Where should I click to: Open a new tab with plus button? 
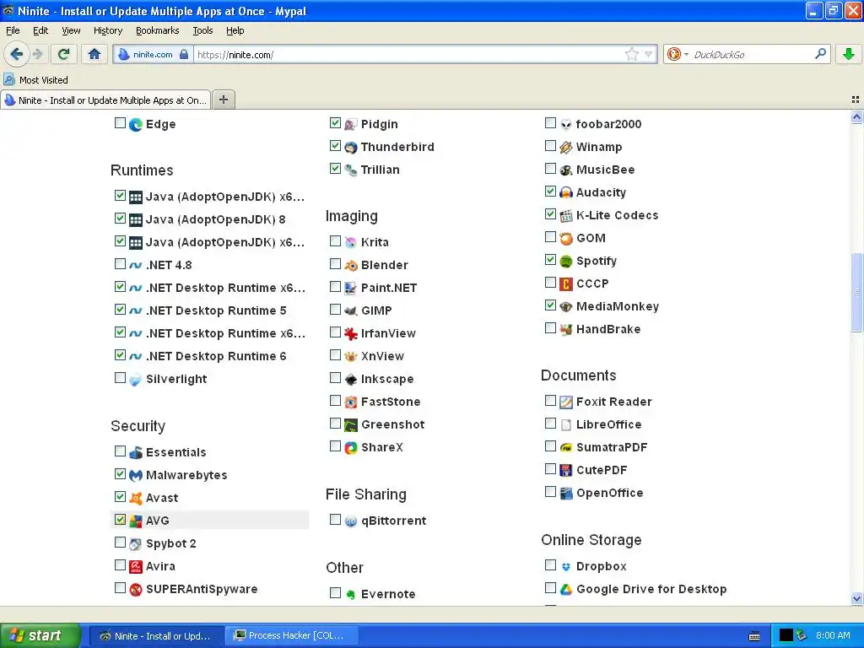coord(224,100)
